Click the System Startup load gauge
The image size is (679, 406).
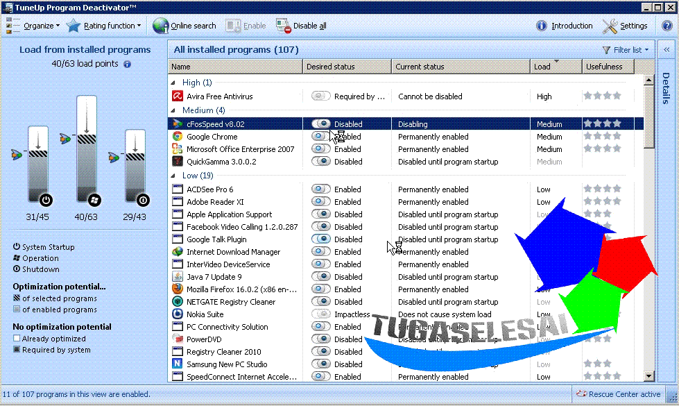point(38,164)
